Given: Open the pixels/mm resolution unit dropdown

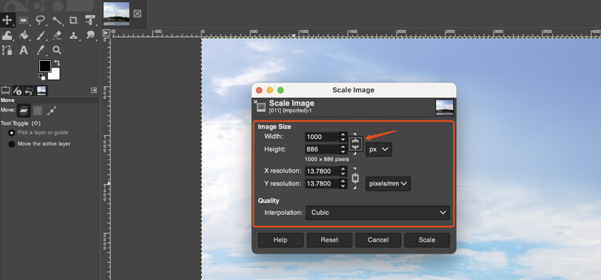Looking at the screenshot, I should [x=388, y=184].
